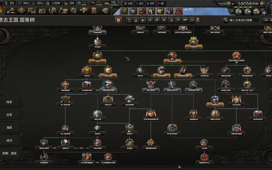Click the navy experience 397 value
Viewport: 272px width, 170px height.
pyautogui.click(x=150, y=3)
